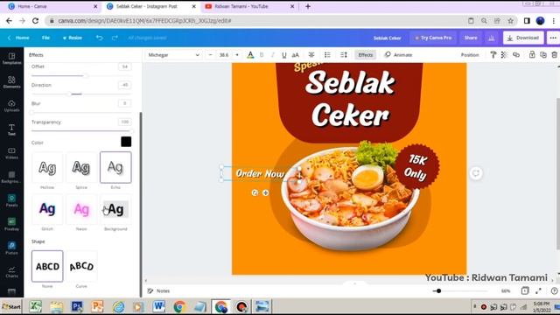
Task: Copy style with the paint roller icon
Action: point(493,54)
